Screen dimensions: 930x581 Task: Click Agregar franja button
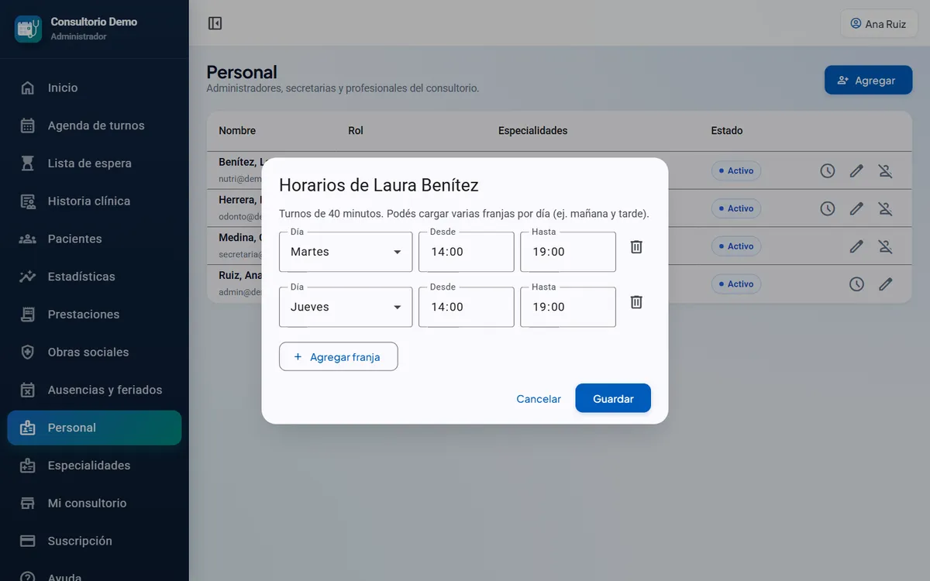[339, 357]
